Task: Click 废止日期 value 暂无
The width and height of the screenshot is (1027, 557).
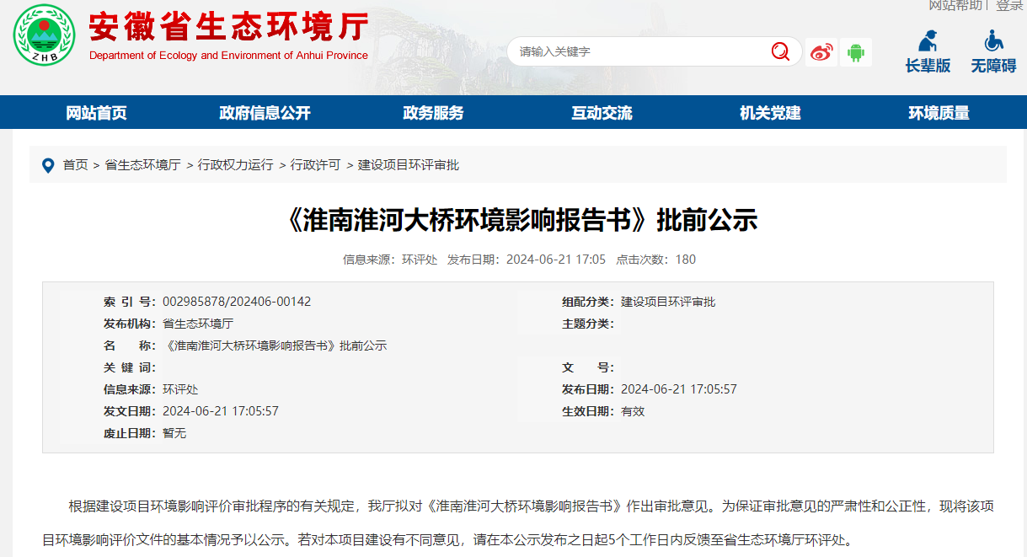Action: tap(174, 433)
